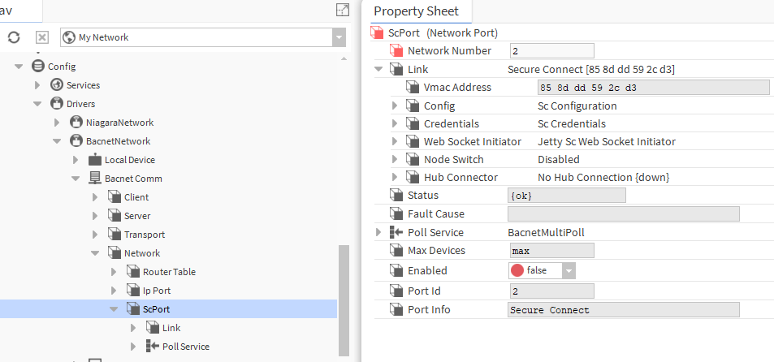The width and height of the screenshot is (774, 362).
Task: Click the close X icon beside refresh
Action: (41, 37)
